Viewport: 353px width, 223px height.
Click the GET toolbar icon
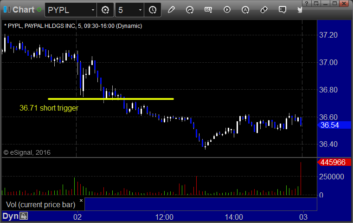(208, 10)
